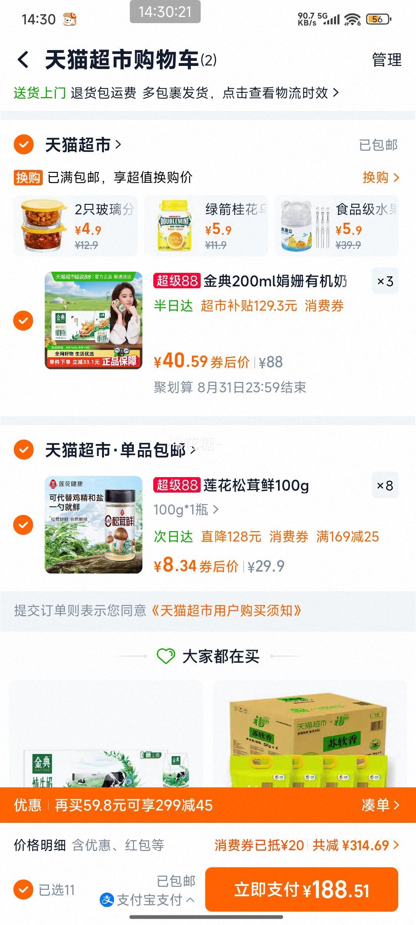Tap the 超级88 badge on 金典 milk
This screenshot has height=925, width=416.
coord(177,281)
